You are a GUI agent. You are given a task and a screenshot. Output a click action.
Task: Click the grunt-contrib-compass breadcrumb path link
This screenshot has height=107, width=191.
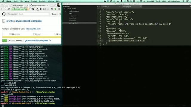pos(36,40)
